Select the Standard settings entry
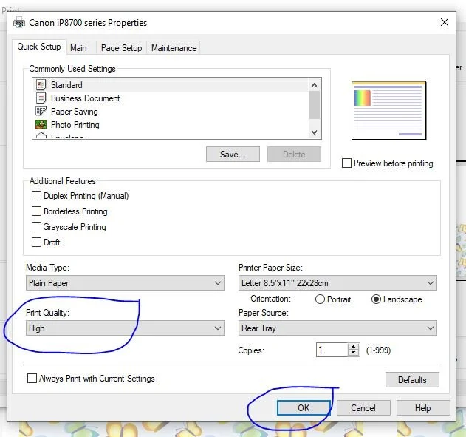 (171, 85)
